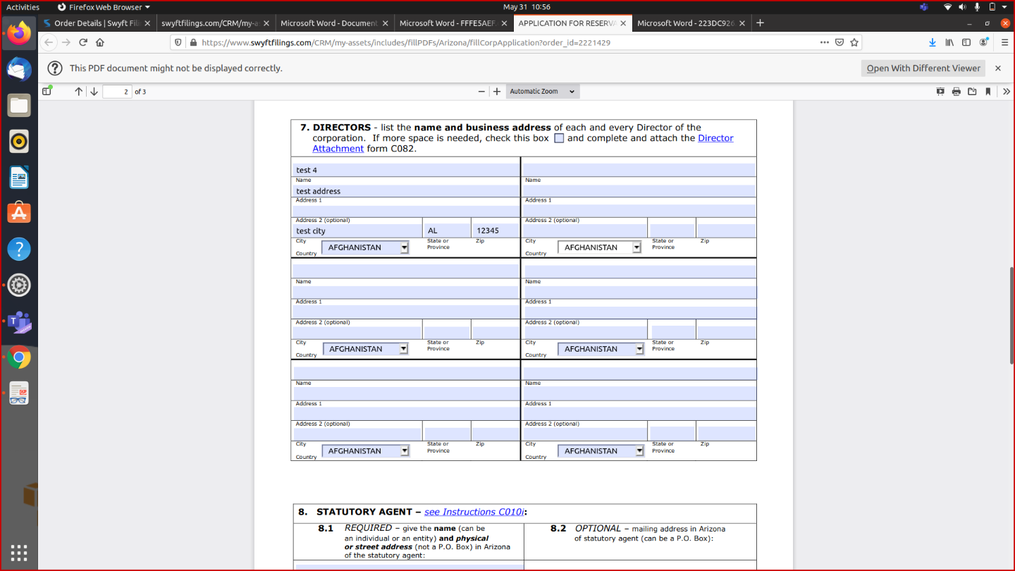Open country dropdown for bottom-right director
The height and width of the screenshot is (571, 1015).
(x=601, y=451)
